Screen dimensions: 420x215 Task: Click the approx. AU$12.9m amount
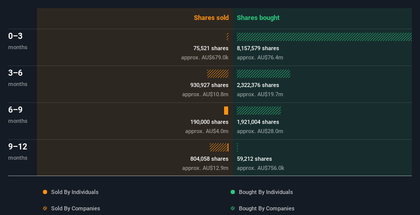click(205, 168)
